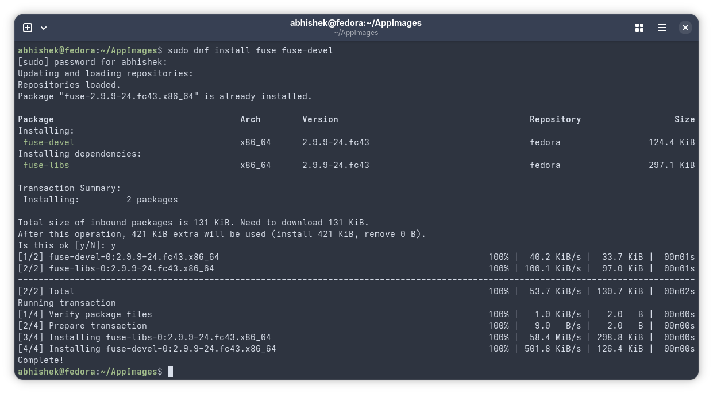Click the Transaction Summary heading

pos(69,188)
